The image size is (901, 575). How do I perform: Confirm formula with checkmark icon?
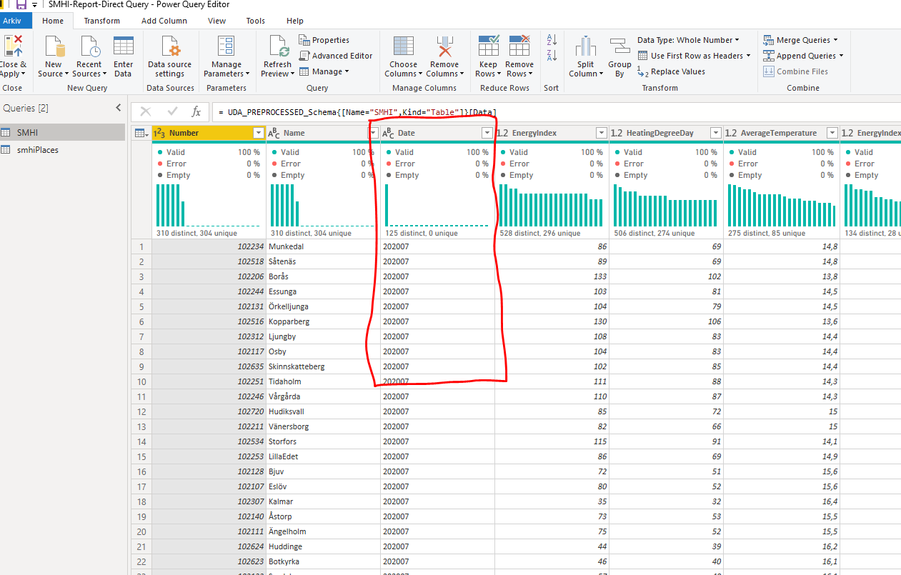click(172, 111)
